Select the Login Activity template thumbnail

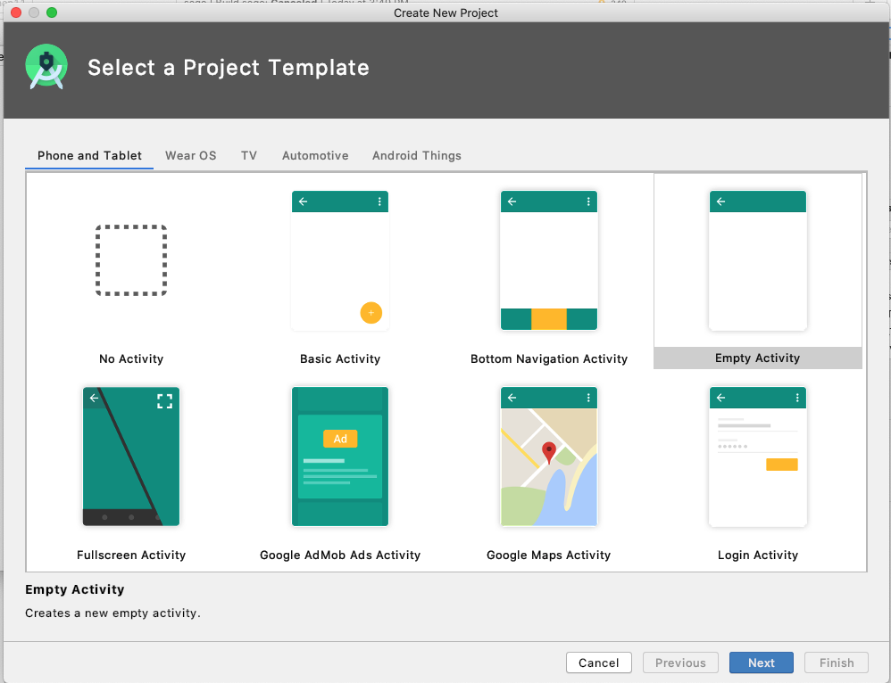pos(757,457)
